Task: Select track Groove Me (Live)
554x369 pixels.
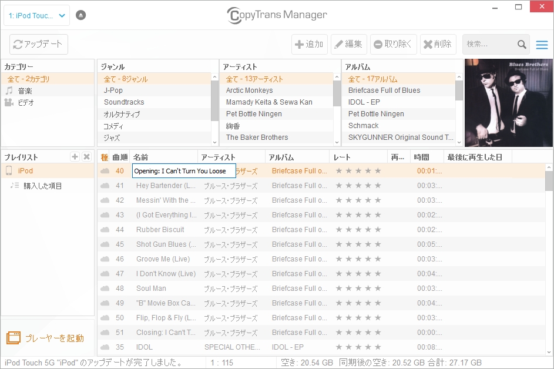Action: coord(163,259)
